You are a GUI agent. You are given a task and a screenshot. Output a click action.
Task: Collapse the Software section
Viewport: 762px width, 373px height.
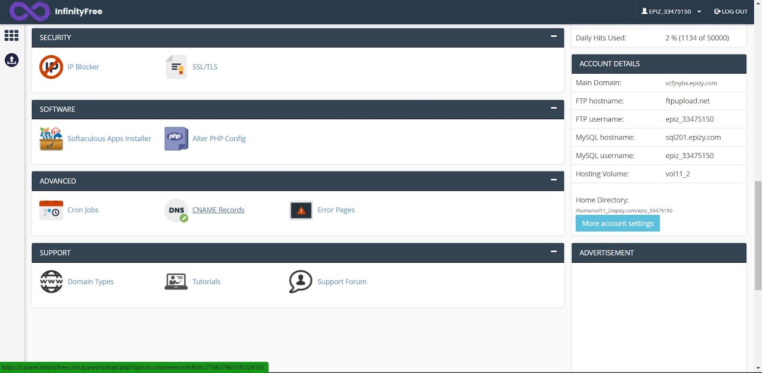(x=553, y=108)
